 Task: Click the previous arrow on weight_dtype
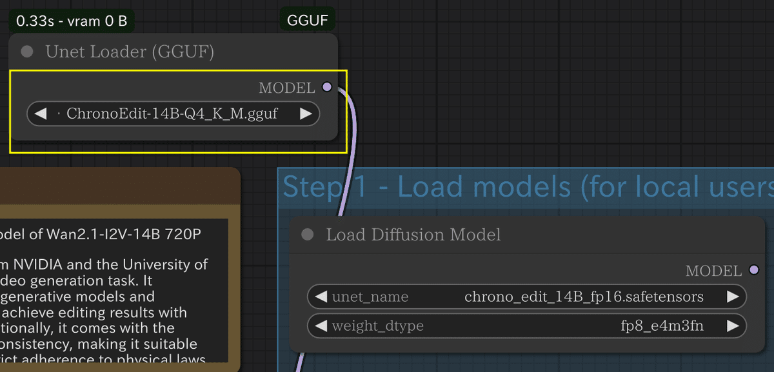(x=321, y=326)
